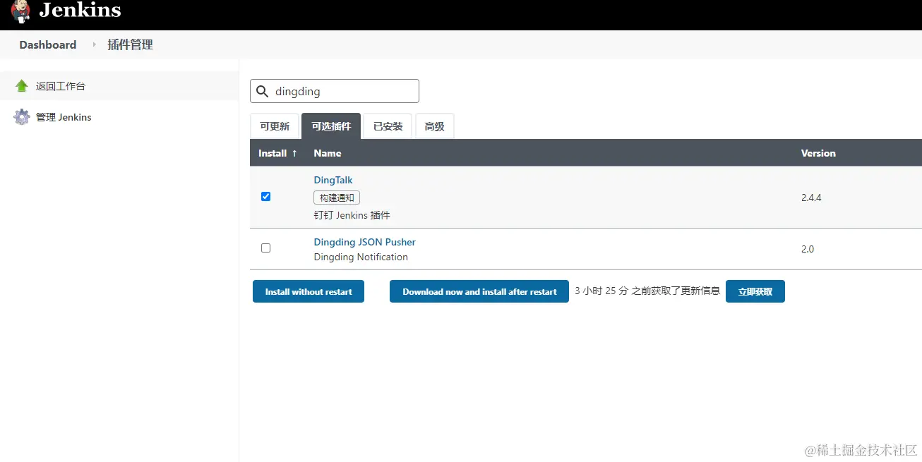Click the Jenkins butler logo icon
Image resolution: width=922 pixels, height=462 pixels.
click(21, 11)
